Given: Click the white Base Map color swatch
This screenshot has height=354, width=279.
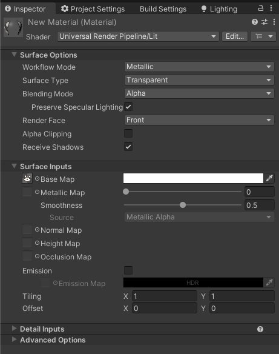Looking at the screenshot, I should 193,178.
